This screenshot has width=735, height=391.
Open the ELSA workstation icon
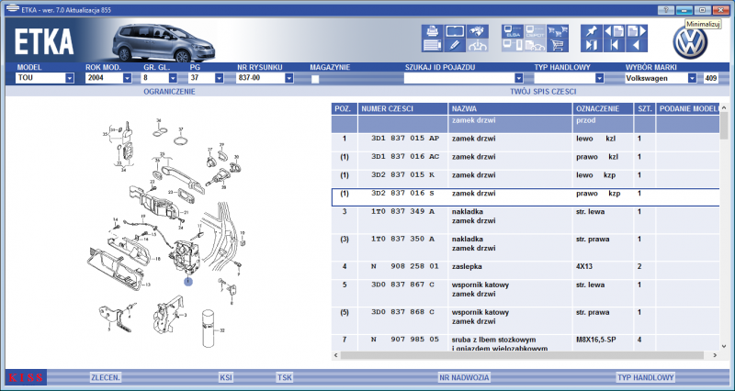[513, 31]
